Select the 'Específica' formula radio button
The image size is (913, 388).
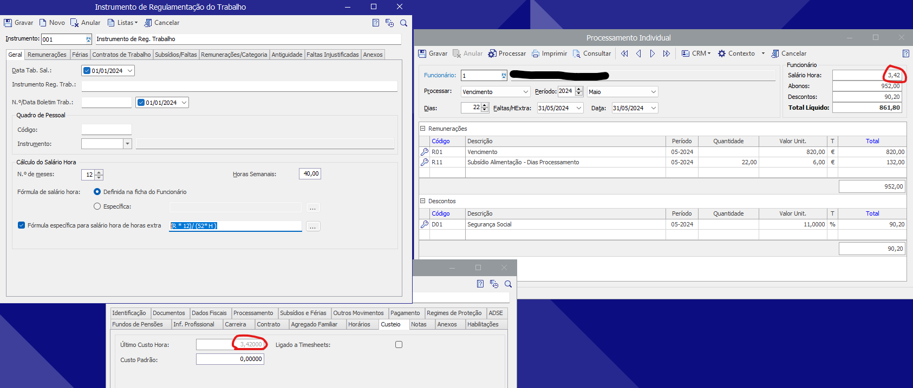pyautogui.click(x=97, y=206)
